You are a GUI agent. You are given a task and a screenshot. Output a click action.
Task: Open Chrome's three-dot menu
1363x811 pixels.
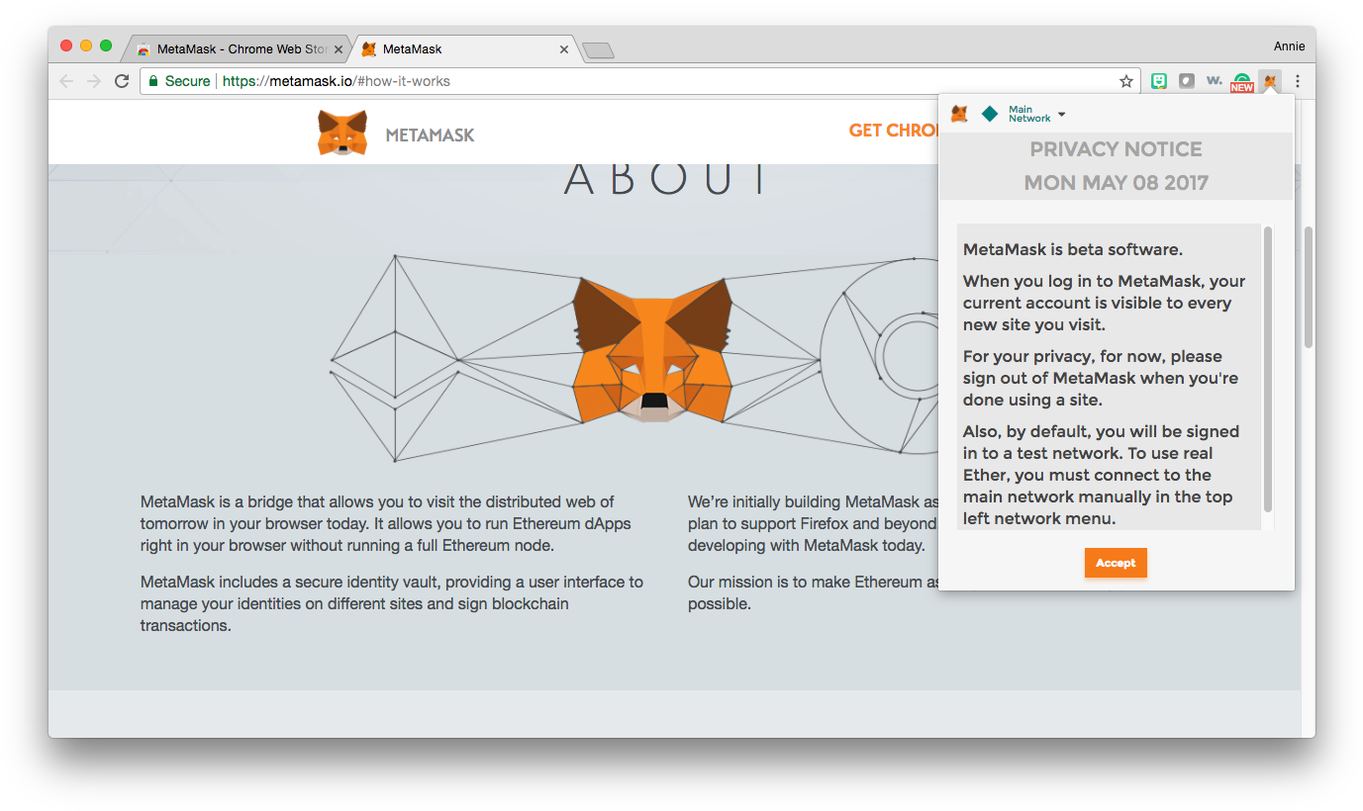[1298, 81]
